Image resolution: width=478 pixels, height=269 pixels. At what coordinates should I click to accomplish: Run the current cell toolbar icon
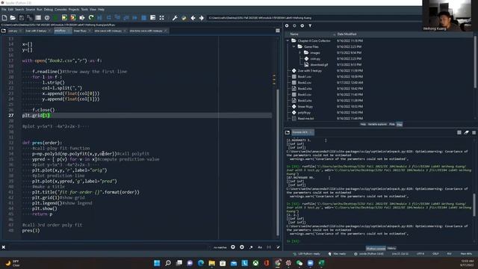pyautogui.click(x=64, y=18)
